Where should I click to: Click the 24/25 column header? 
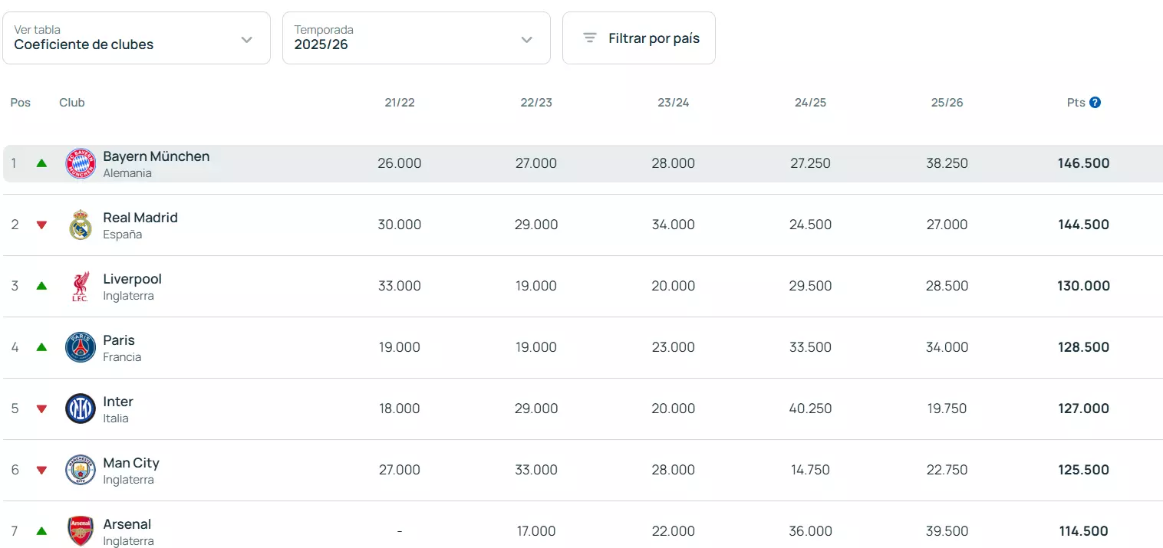(x=811, y=103)
